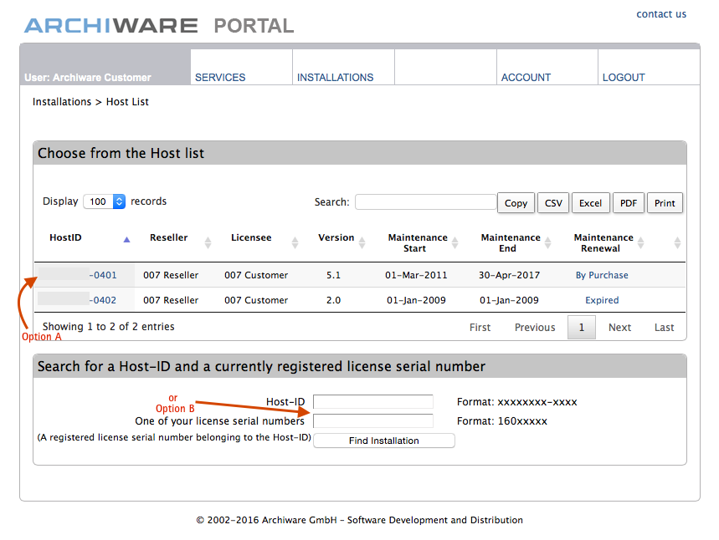Go to the ACCOUNT menu
The height and width of the screenshot is (540, 719).
tap(526, 77)
